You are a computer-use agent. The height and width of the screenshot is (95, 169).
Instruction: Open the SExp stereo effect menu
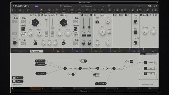tap(144, 15)
